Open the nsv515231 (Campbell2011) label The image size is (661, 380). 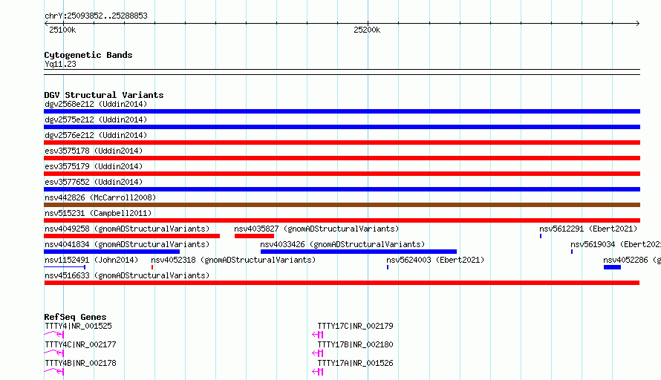[98, 213]
